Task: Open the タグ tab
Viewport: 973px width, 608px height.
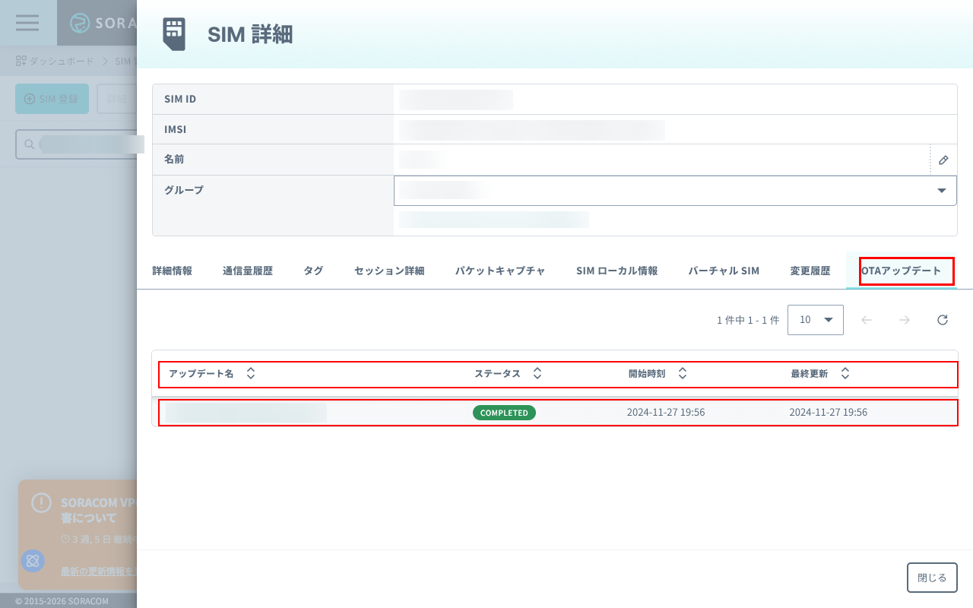Action: [x=312, y=270]
